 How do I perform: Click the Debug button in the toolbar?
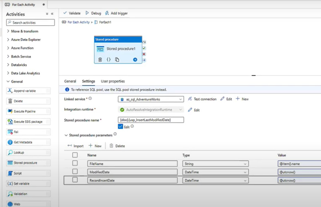[x=93, y=13]
